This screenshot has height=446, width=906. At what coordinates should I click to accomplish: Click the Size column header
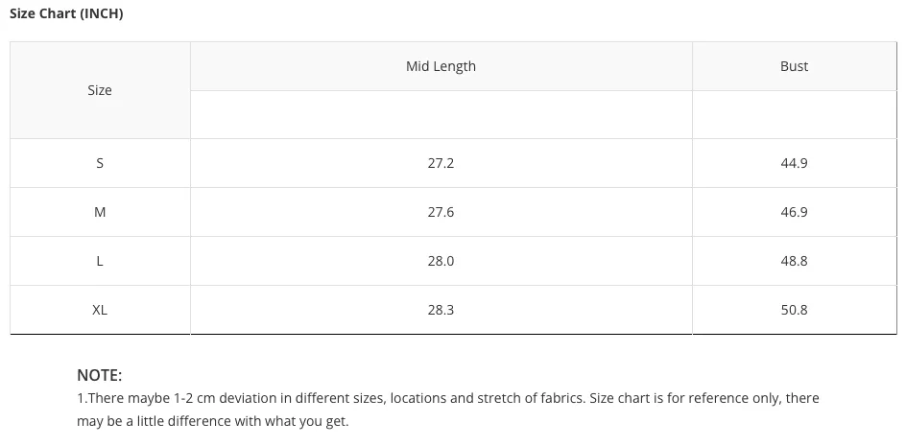(x=100, y=90)
